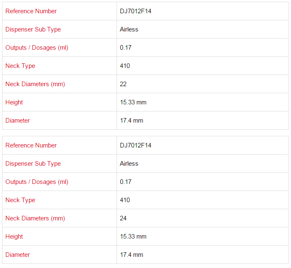Click 17.4 mm diameter in second table

(x=131, y=255)
